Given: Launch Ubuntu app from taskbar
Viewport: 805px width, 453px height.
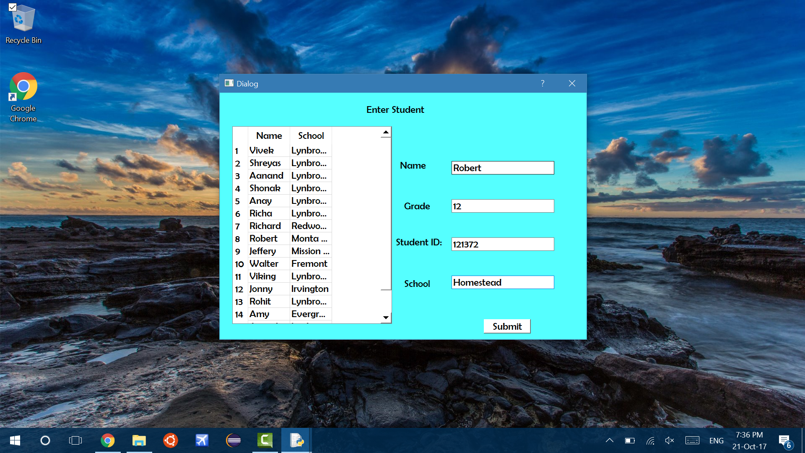Looking at the screenshot, I should click(x=171, y=440).
